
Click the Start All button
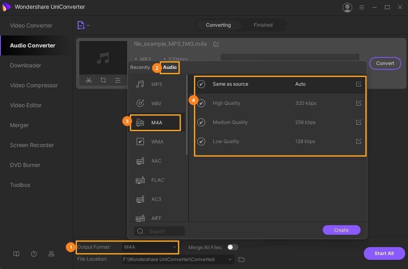coord(384,253)
